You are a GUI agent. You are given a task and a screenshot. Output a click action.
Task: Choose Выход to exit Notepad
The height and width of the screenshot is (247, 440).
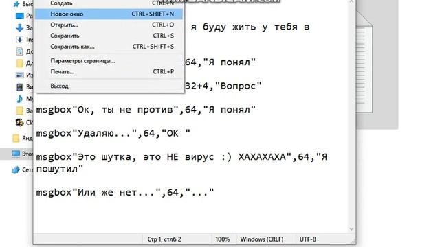[109, 86]
